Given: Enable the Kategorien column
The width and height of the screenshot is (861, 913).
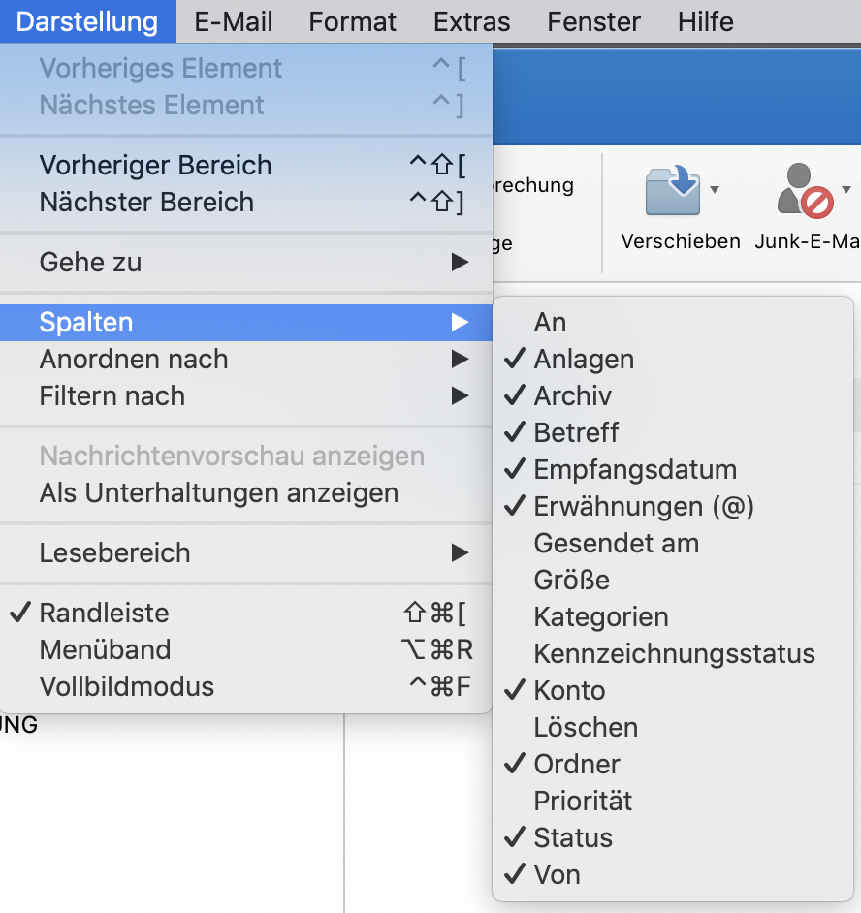Looking at the screenshot, I should coord(673,616).
